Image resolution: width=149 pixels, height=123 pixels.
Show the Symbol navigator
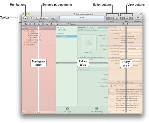(x=30, y=24)
